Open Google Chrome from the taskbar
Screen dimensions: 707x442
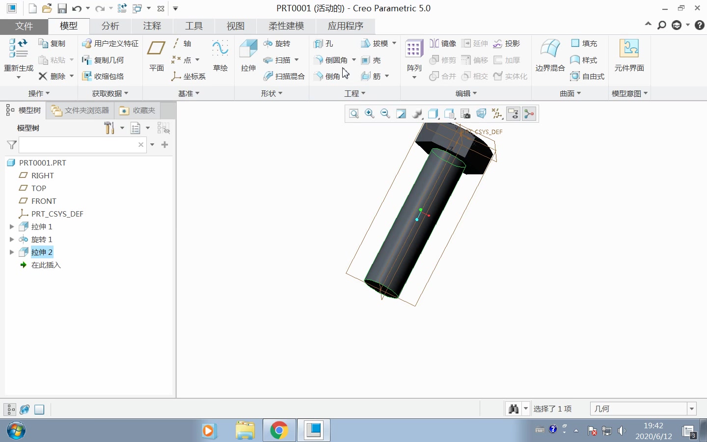tap(279, 430)
